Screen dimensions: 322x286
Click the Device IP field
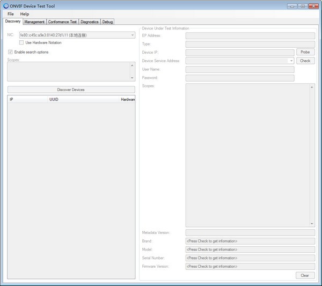[x=240, y=53]
